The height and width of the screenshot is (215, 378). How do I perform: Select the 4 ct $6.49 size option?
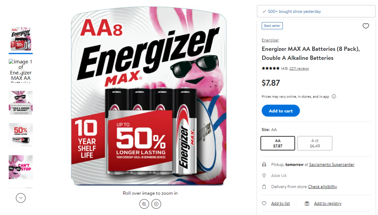pos(315,143)
